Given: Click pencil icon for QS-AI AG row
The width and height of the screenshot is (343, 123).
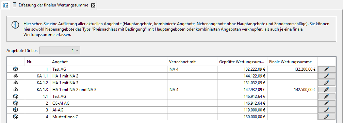Looking at the screenshot, I should tap(327, 103).
